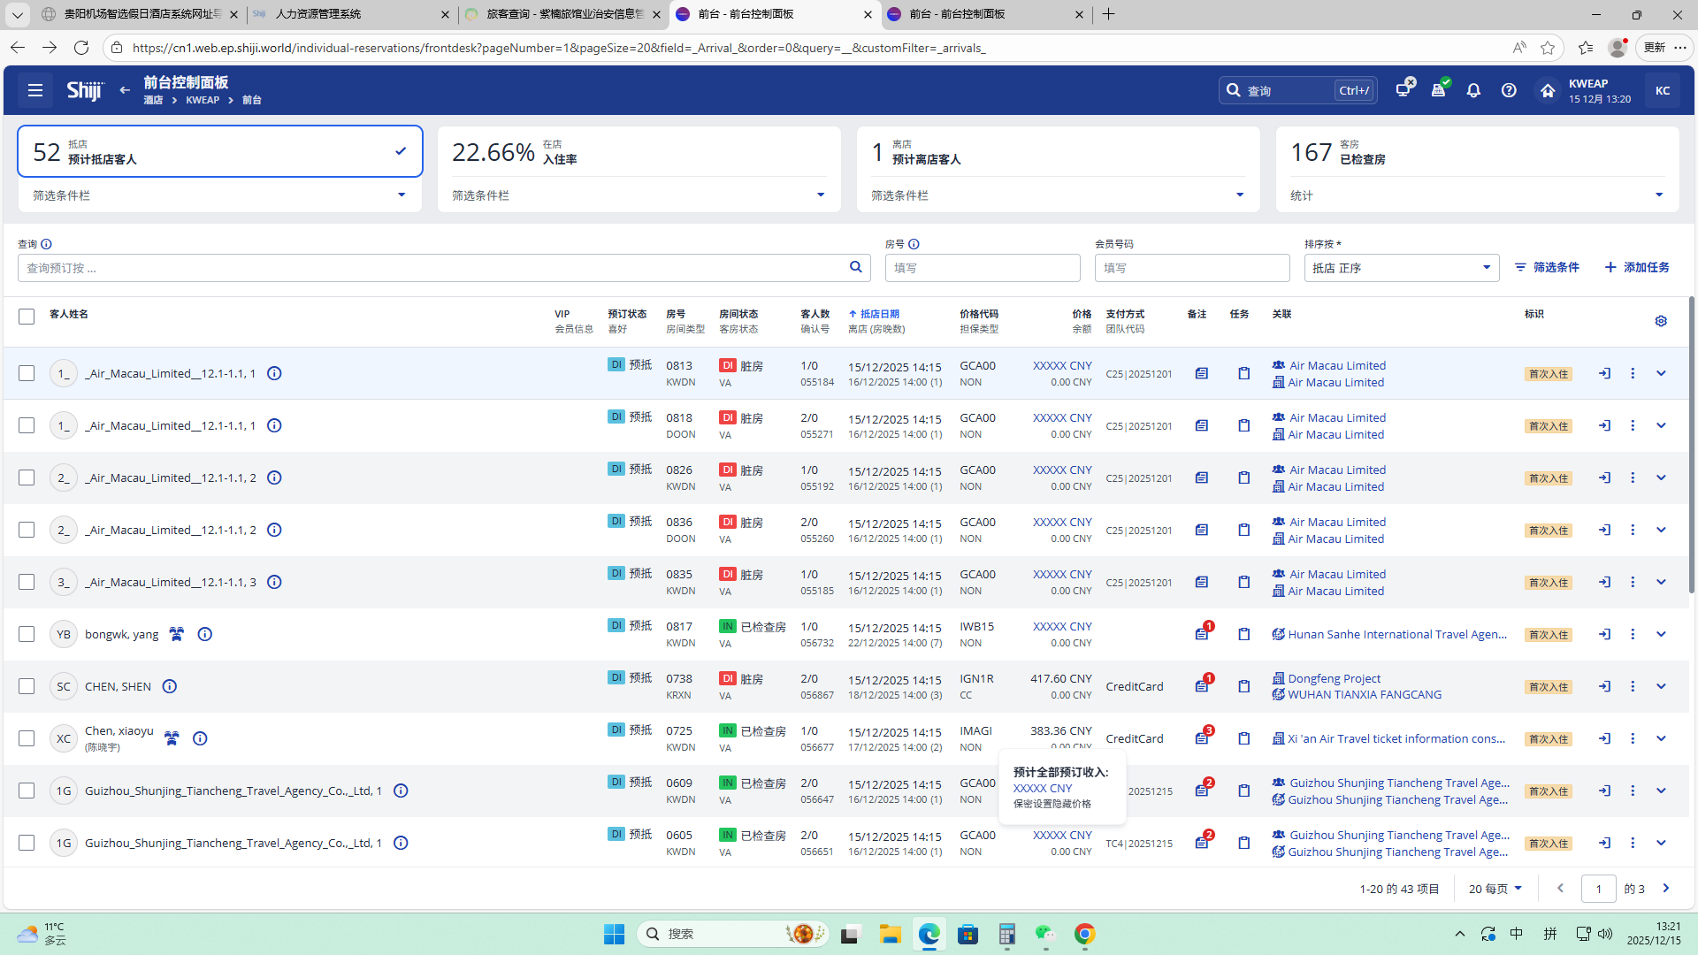Click the 添加任务 button
This screenshot has height=955, width=1698.
(x=1637, y=267)
